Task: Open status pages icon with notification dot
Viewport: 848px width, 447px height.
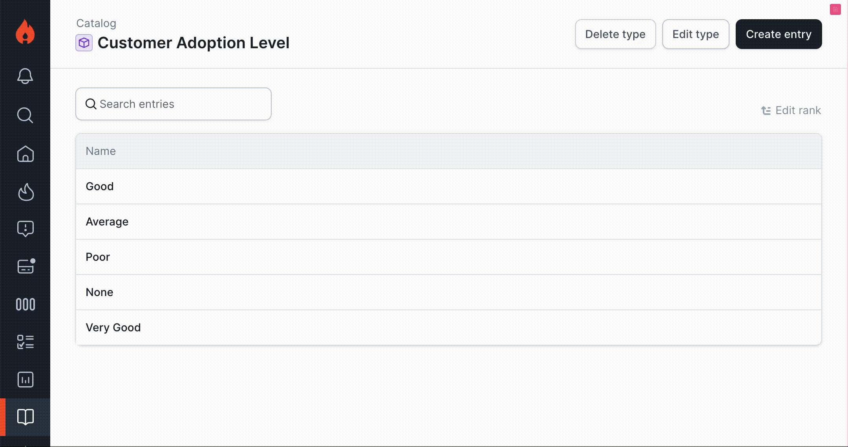Action: pos(26,267)
